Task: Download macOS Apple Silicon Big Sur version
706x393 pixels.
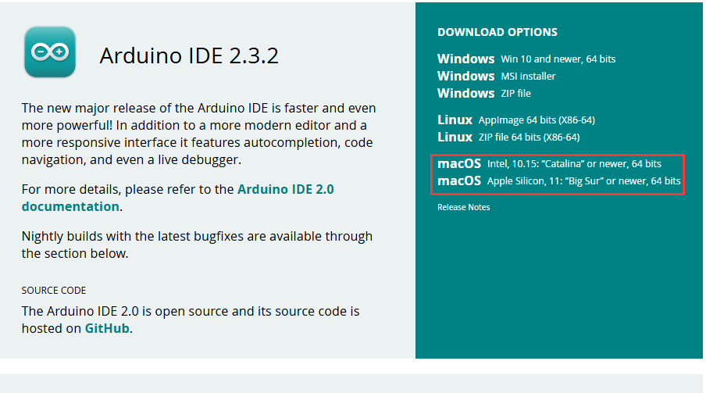Action: (558, 180)
